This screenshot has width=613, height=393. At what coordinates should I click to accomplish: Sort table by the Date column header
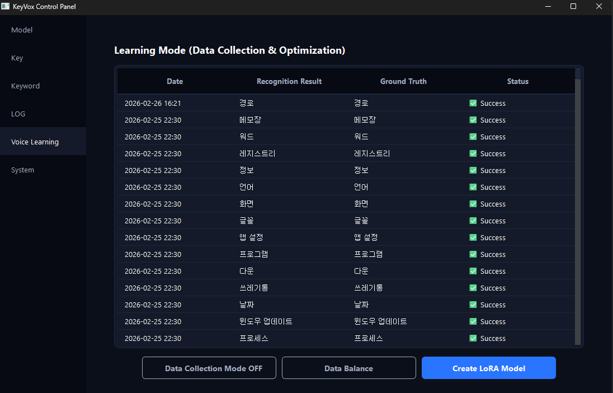175,81
